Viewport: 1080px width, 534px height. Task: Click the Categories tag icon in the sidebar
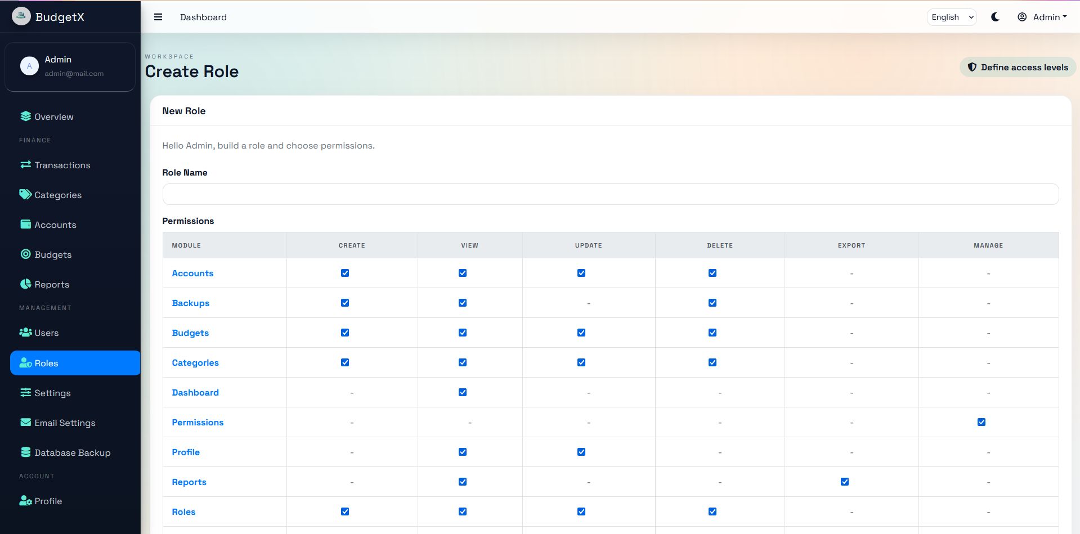[x=25, y=195]
